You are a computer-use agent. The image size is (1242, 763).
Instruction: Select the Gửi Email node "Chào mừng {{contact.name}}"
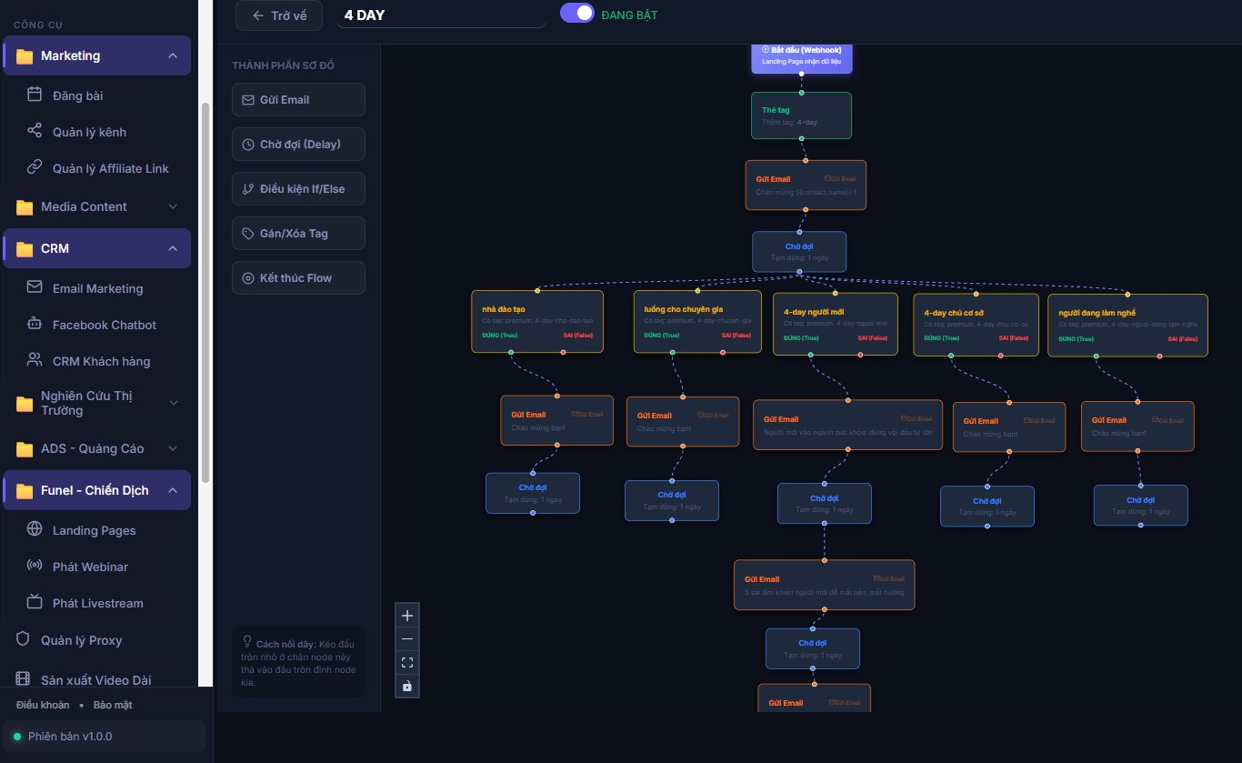[806, 186]
